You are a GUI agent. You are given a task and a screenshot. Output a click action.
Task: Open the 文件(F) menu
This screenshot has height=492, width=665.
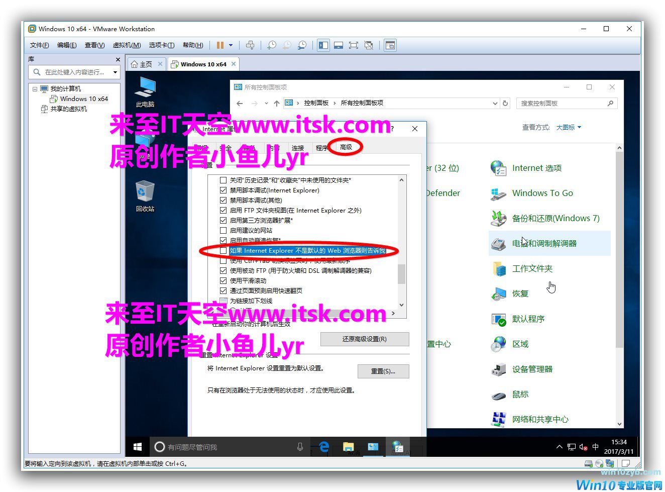(39, 45)
